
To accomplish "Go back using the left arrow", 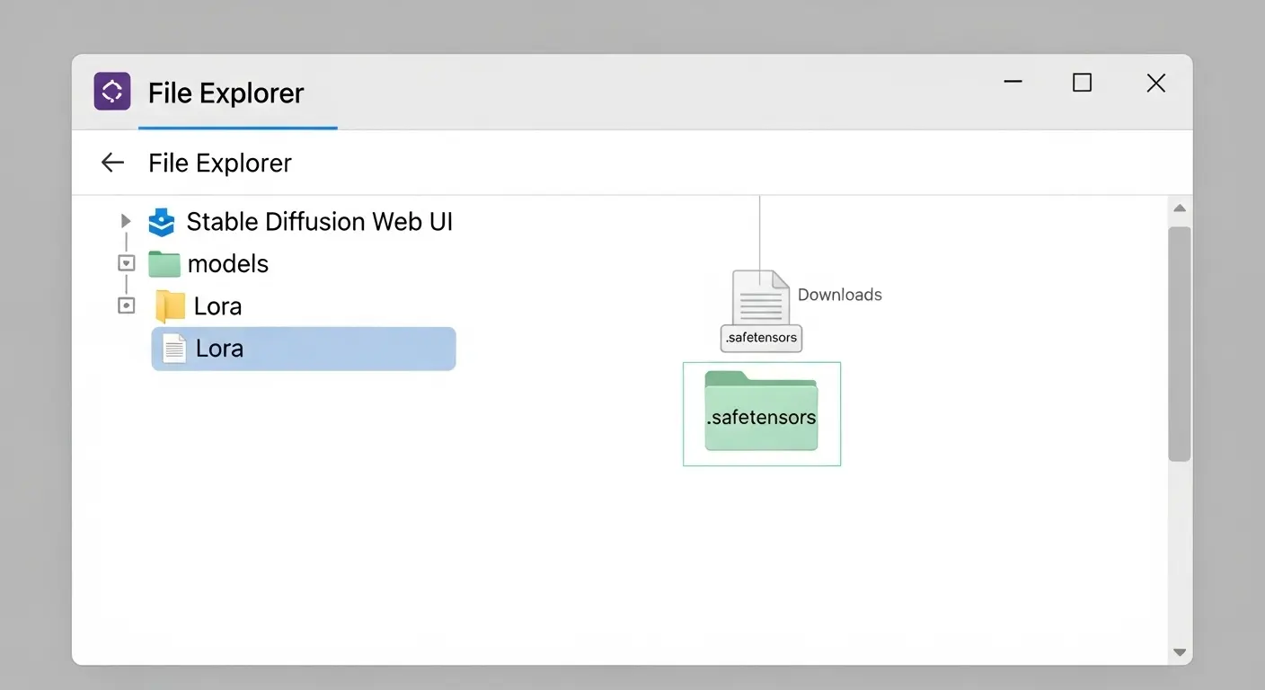I will click(x=112, y=163).
